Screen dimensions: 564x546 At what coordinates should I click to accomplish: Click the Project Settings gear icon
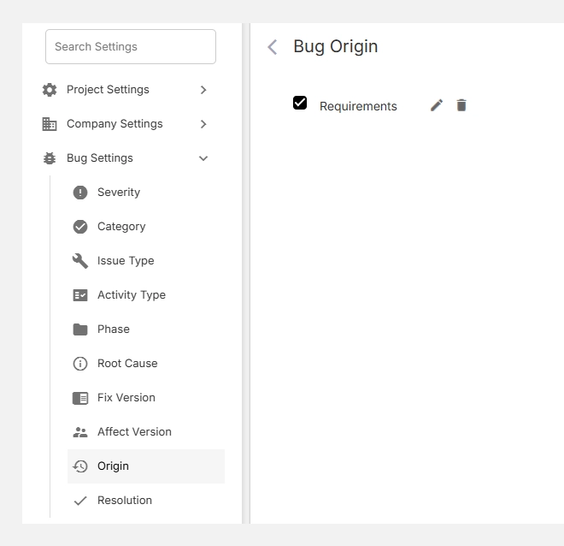coord(50,90)
